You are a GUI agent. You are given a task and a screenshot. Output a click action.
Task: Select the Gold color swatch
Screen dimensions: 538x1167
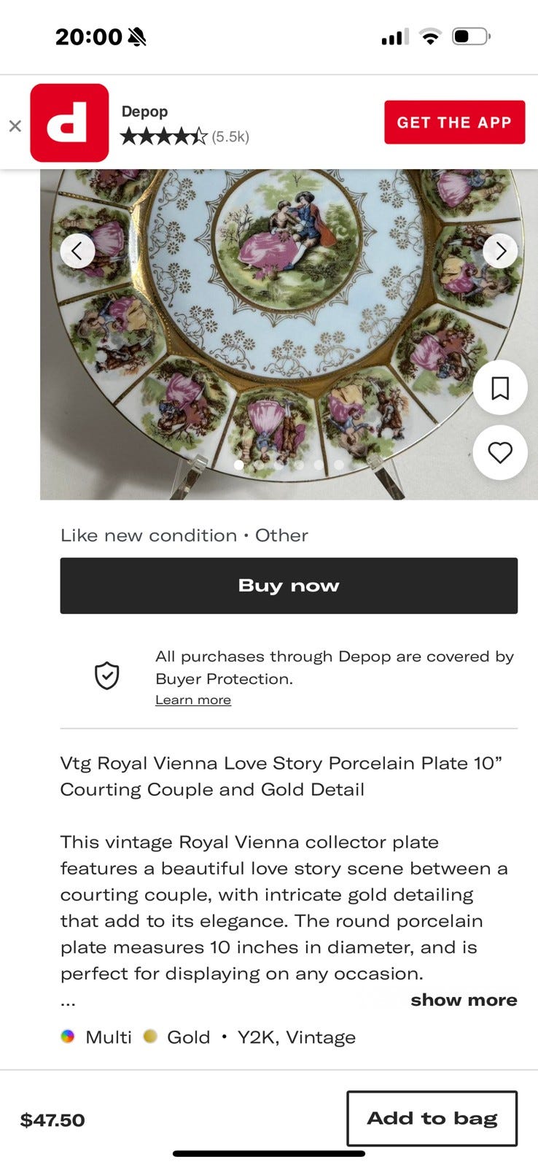tap(150, 1036)
